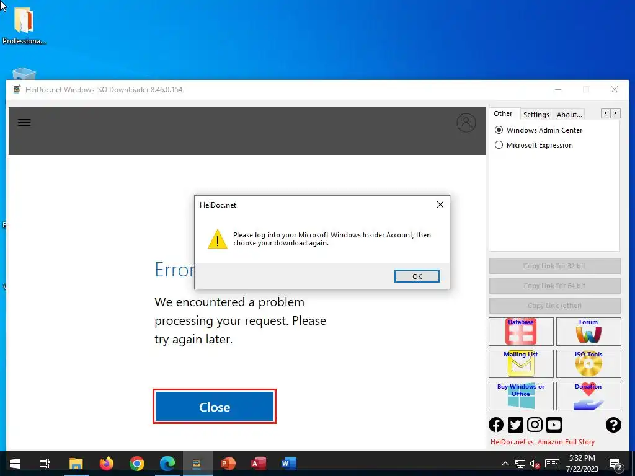Click the Copy Link for 64 bit button
Screen dimensions: 635x476
[554, 286]
